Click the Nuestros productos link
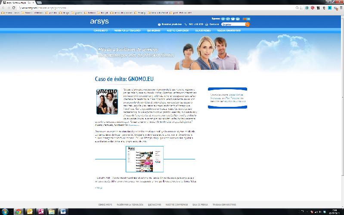The image size is (344, 215). point(171,24)
